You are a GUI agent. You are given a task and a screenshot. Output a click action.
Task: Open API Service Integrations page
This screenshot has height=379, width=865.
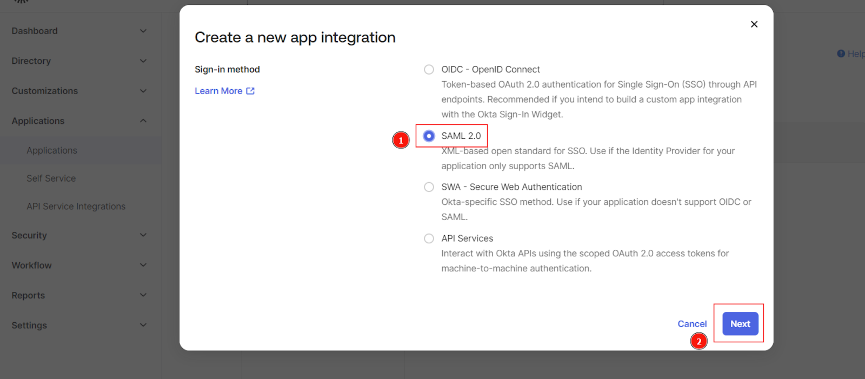point(76,207)
